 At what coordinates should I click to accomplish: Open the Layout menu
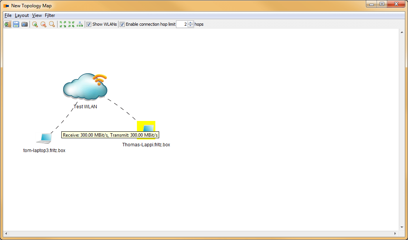(x=22, y=15)
